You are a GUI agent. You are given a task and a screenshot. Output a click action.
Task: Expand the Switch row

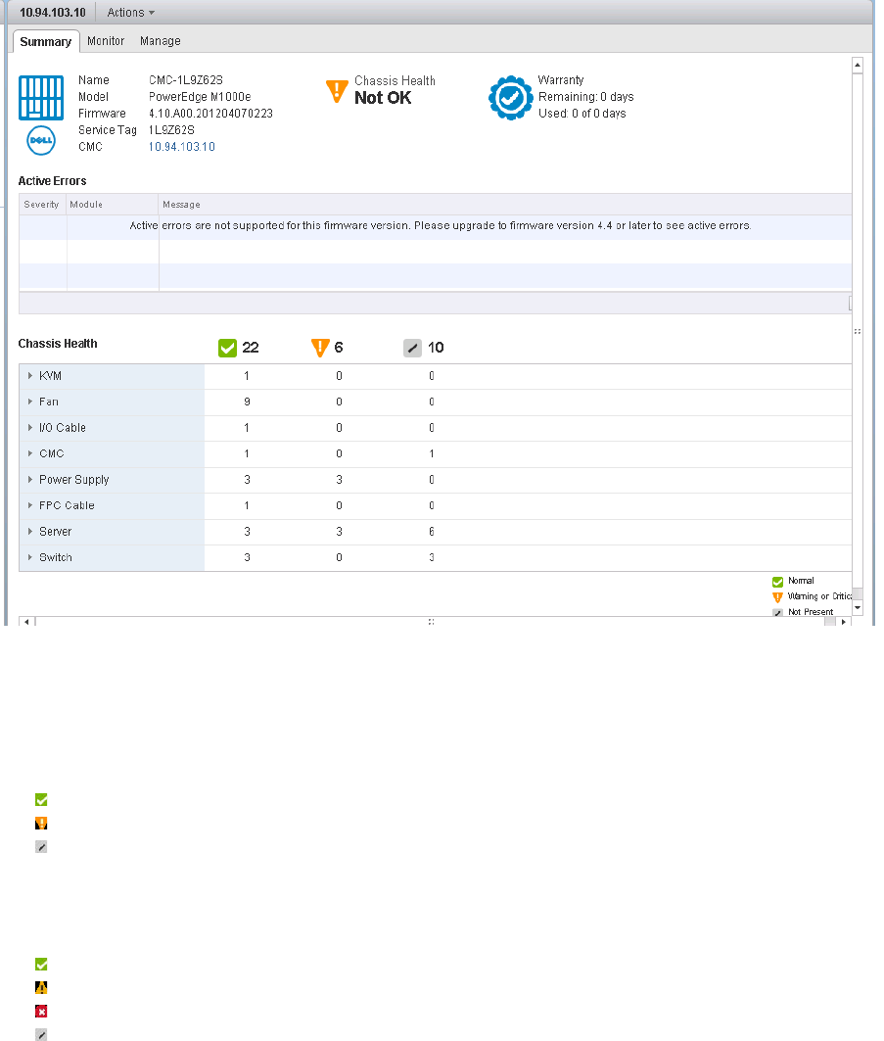click(30, 557)
